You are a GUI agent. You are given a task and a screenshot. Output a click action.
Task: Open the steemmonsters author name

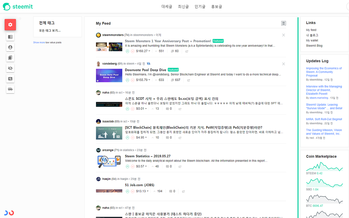pos(113,35)
